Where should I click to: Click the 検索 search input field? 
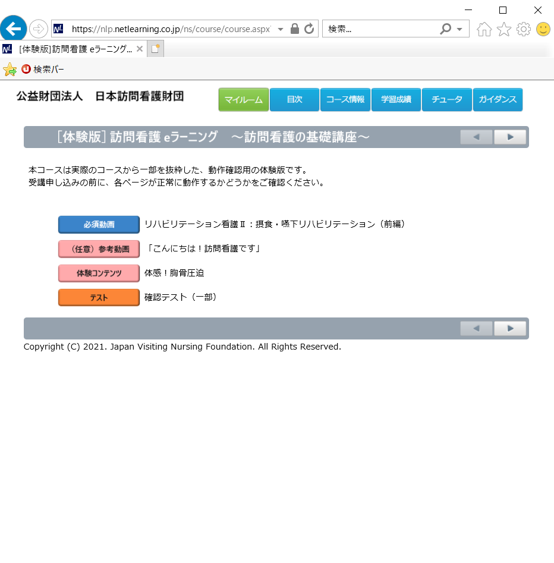click(x=380, y=29)
